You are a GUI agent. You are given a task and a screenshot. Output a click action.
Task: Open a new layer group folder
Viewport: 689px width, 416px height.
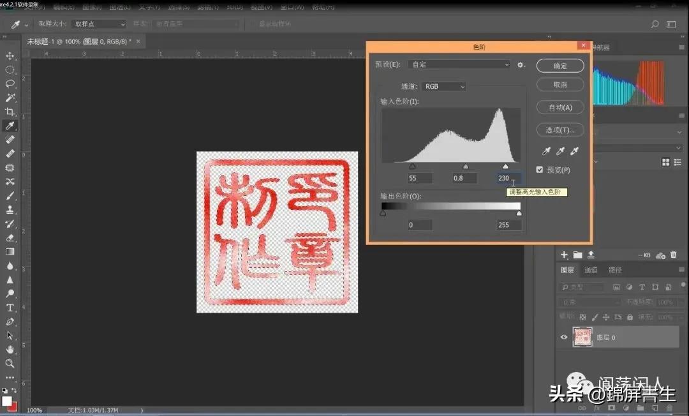point(579,255)
